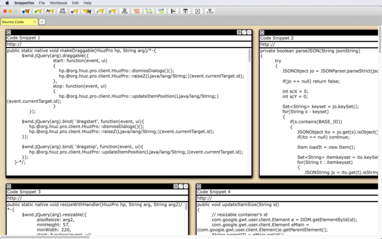Close Code Snippet 3 window
Viewport: 382px width, 239px height.
(186, 186)
